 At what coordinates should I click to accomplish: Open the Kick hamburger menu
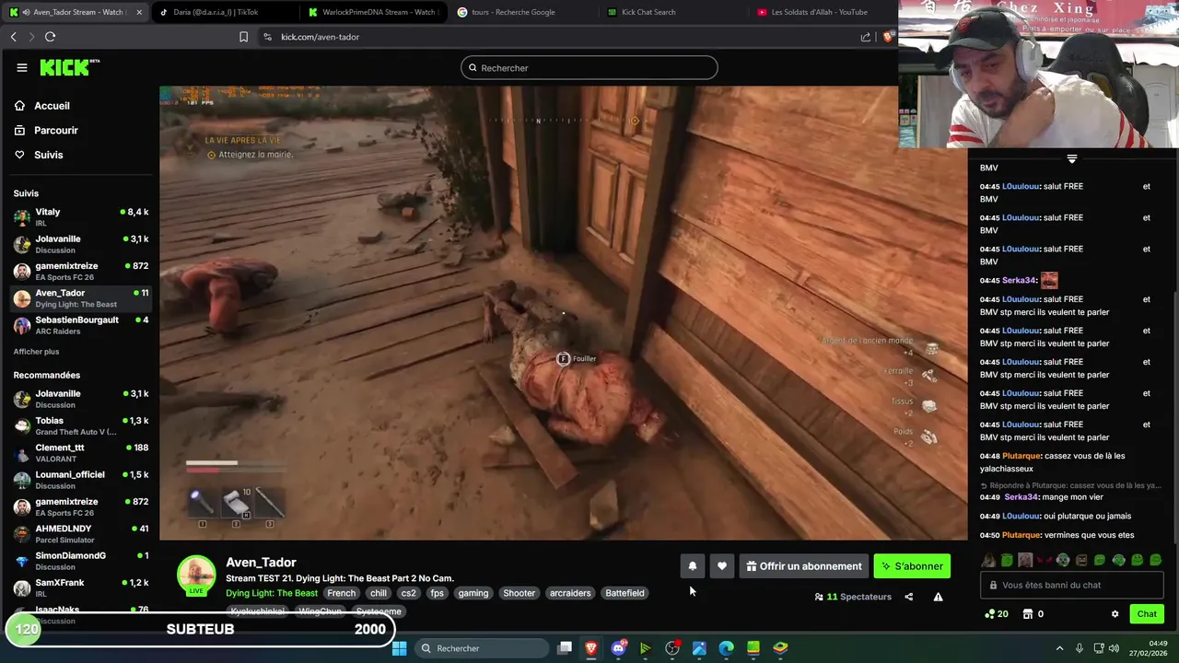[x=21, y=67]
